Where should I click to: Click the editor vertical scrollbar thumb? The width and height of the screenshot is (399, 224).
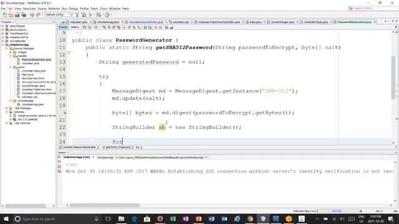[393, 77]
